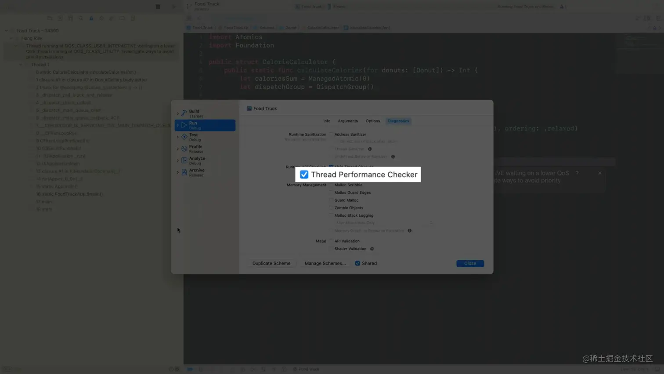
Task: Click the blue Close button
Action: tap(470, 263)
